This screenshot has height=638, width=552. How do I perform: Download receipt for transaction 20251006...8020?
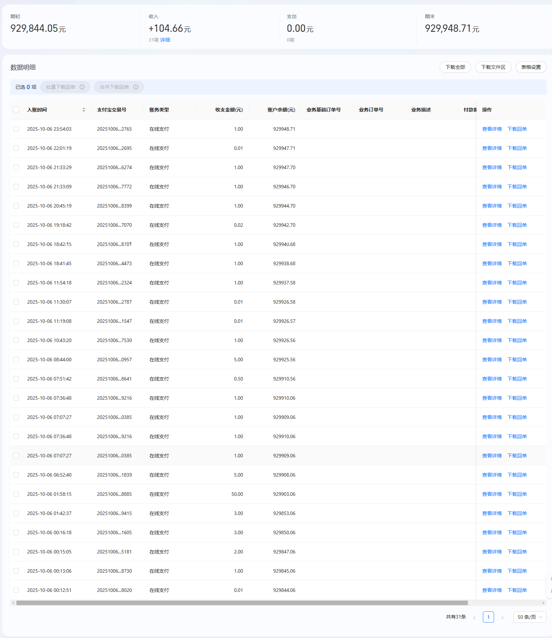click(517, 590)
